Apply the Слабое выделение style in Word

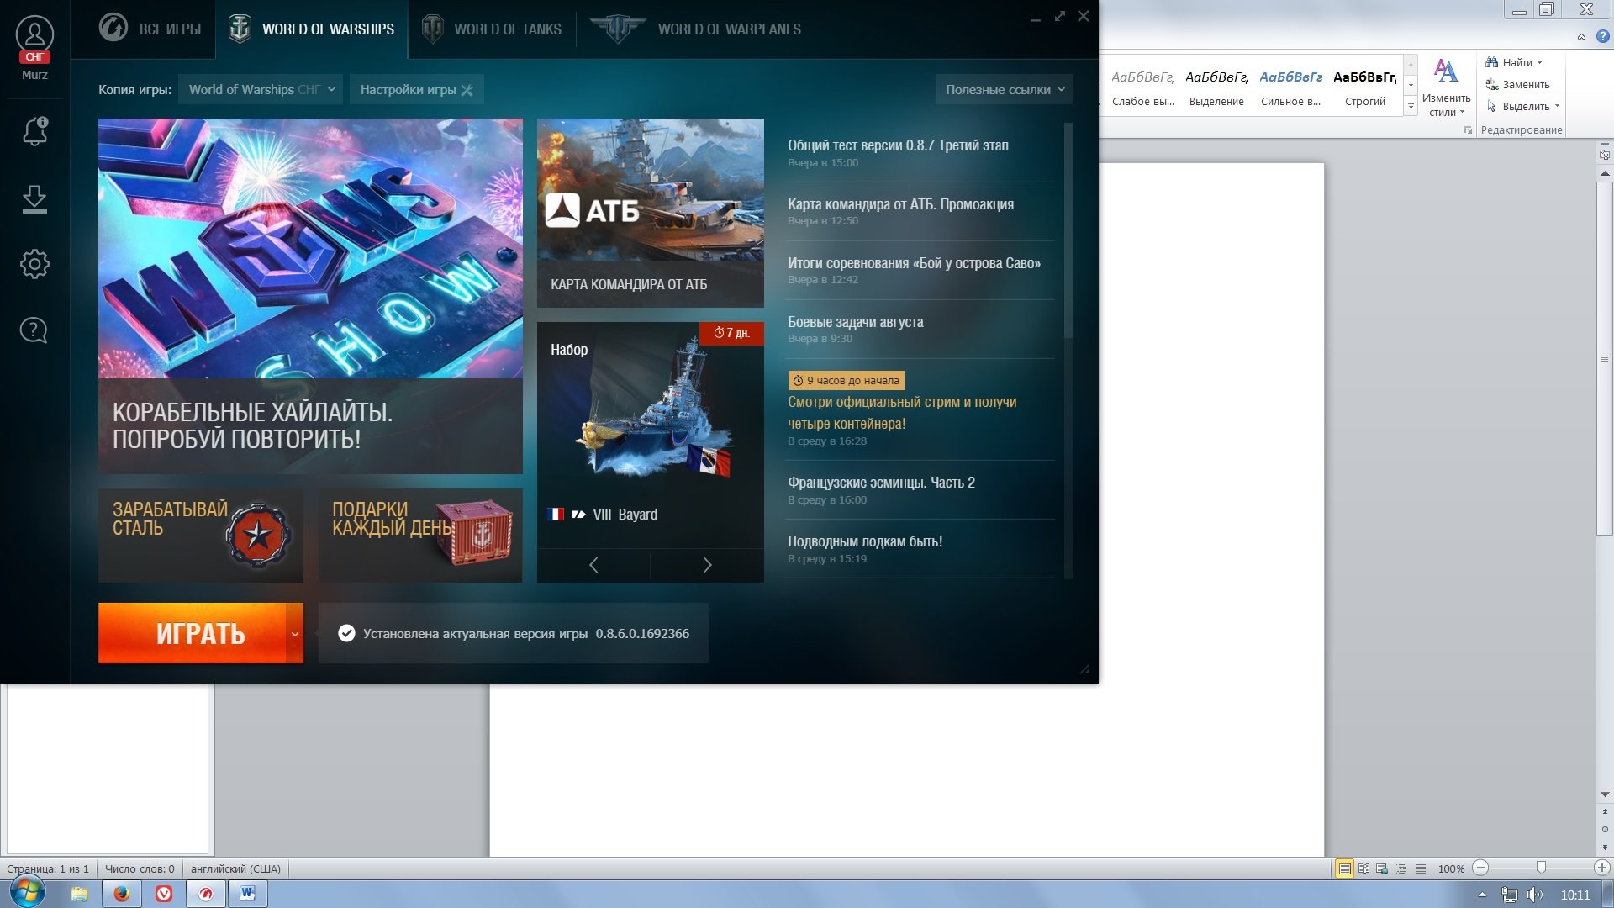point(1142,88)
